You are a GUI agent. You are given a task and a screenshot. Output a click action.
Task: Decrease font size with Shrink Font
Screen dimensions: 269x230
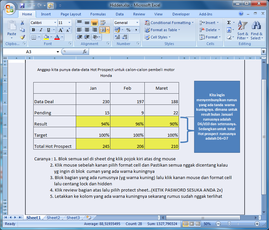[68, 30]
